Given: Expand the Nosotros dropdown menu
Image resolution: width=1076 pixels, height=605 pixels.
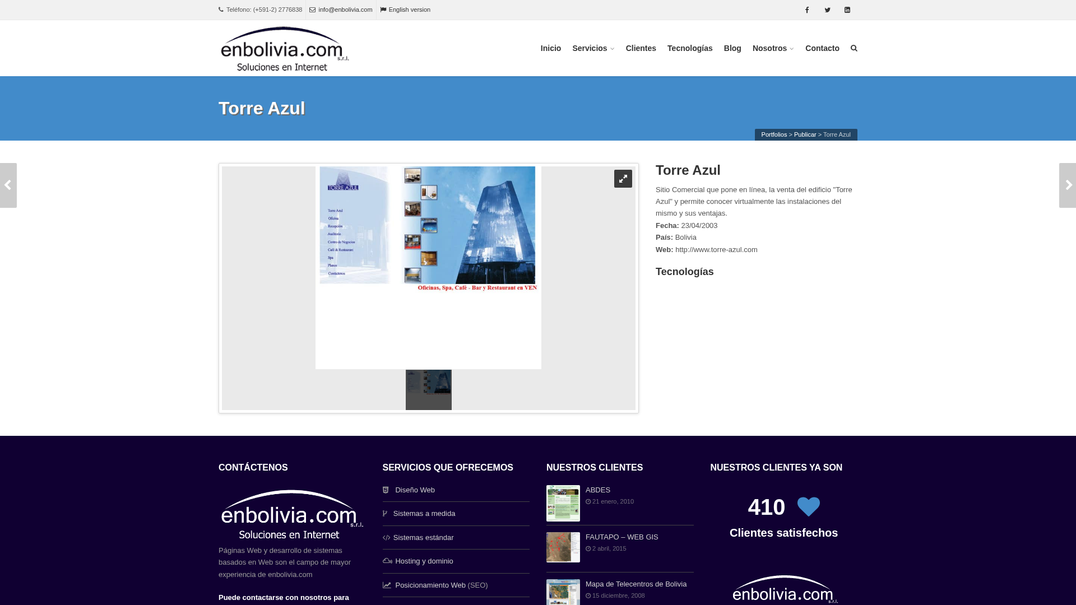Looking at the screenshot, I should point(770,48).
